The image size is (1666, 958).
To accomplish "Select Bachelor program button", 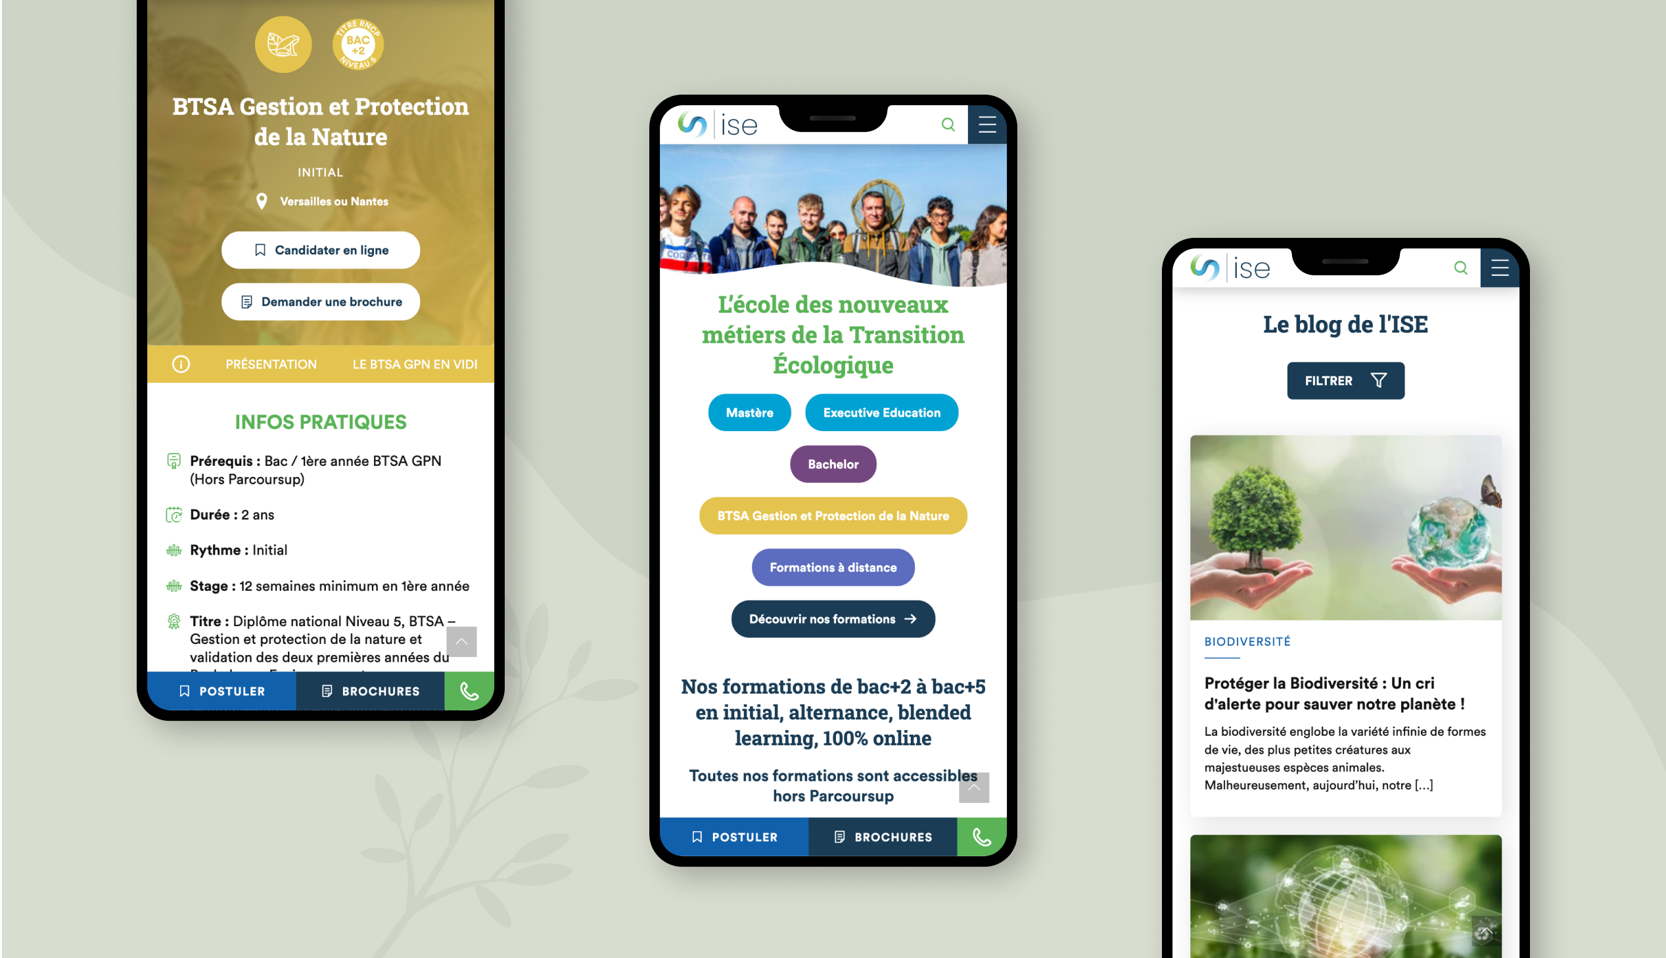I will pyautogui.click(x=833, y=463).
